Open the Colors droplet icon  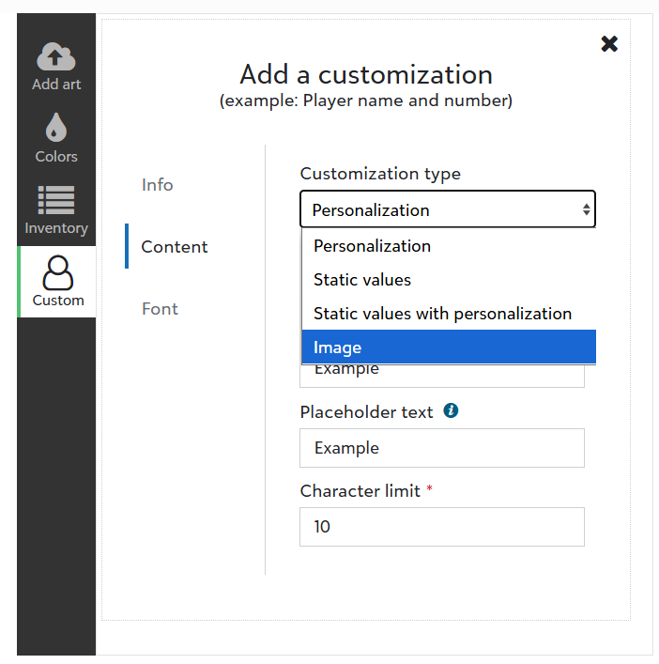[x=56, y=129]
